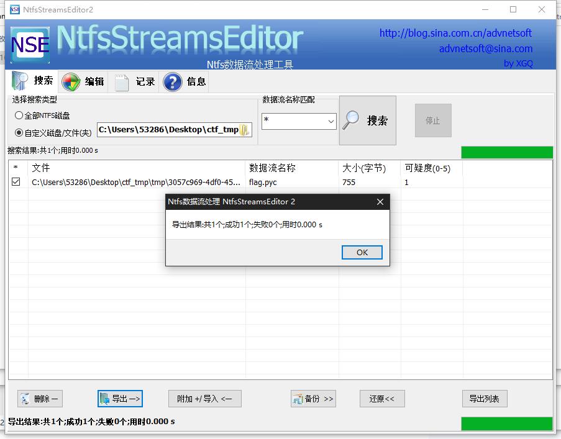This screenshot has width=561, height=439.
Task: Click the 导出 --> export button
Action: [121, 399]
